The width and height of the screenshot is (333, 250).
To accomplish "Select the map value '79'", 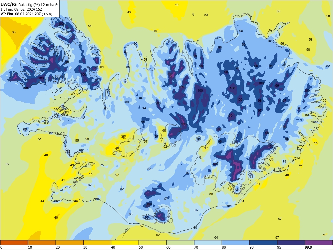I will click(316, 122).
